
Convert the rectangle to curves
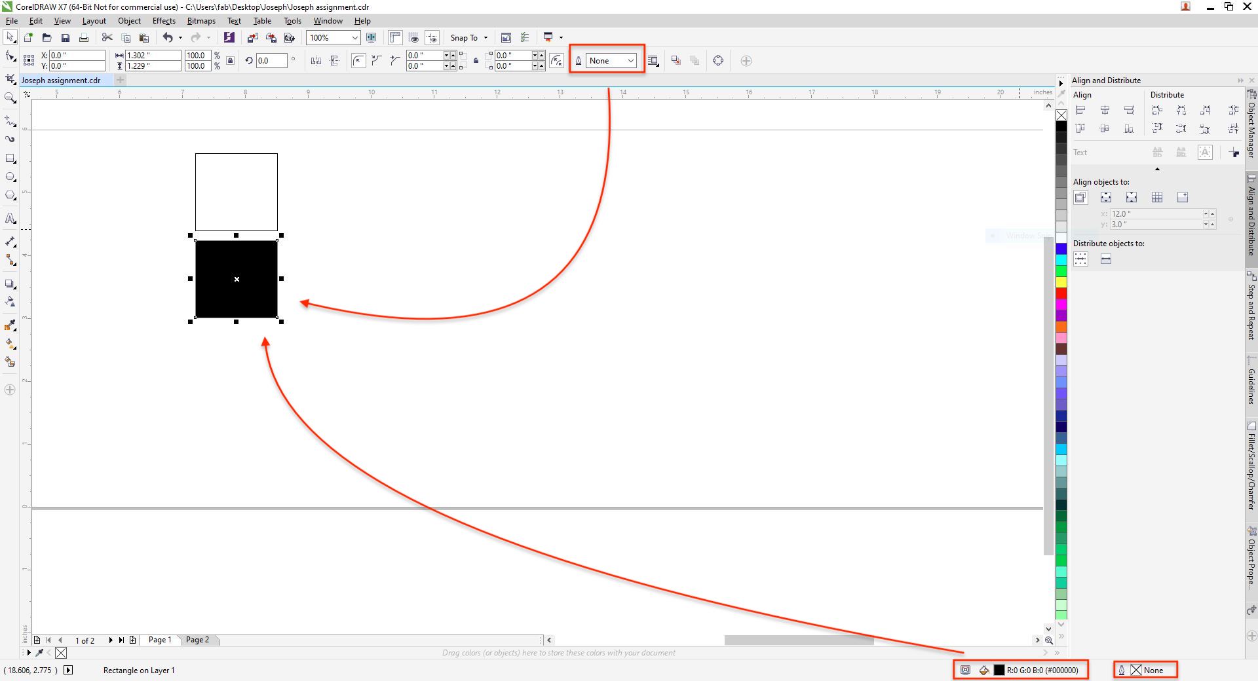(x=718, y=61)
